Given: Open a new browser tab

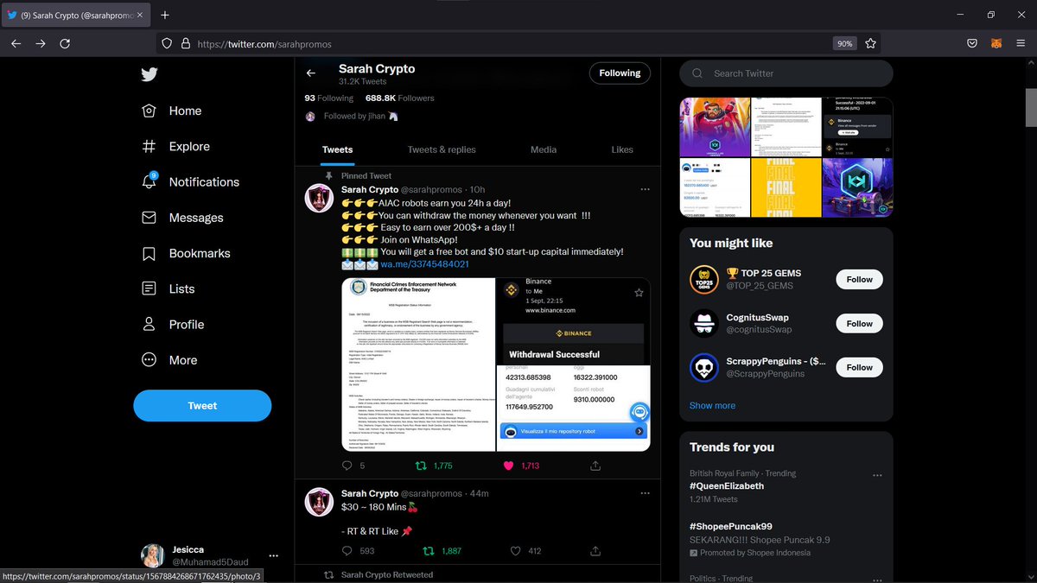Looking at the screenshot, I should pyautogui.click(x=165, y=15).
